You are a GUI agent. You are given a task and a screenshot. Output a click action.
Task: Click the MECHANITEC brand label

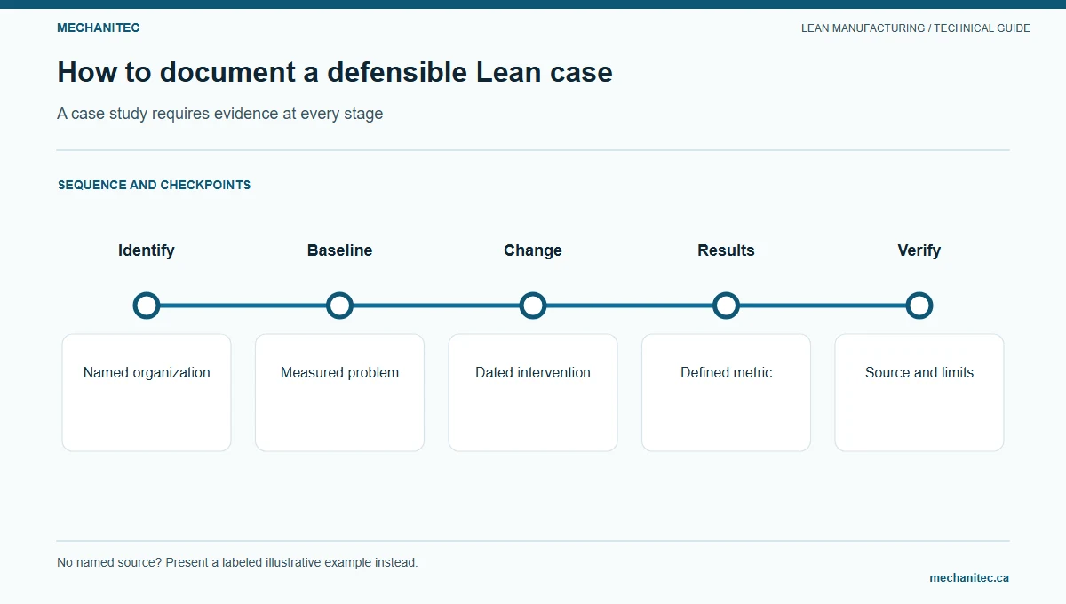point(98,28)
